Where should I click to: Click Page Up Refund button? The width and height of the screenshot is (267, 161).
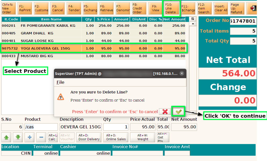tap(237, 8)
